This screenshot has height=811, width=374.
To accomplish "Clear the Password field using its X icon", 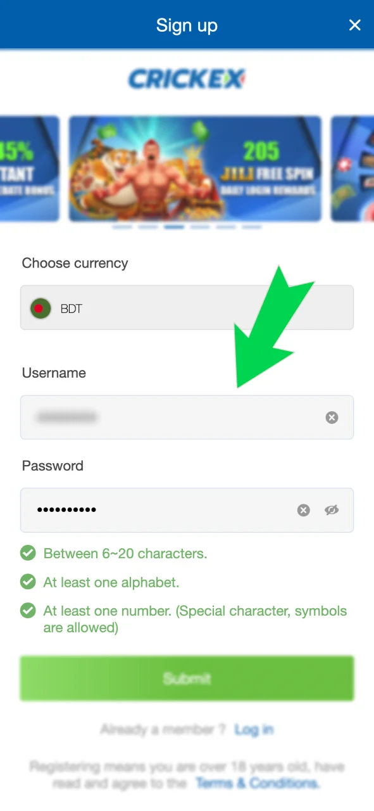I will [x=303, y=510].
